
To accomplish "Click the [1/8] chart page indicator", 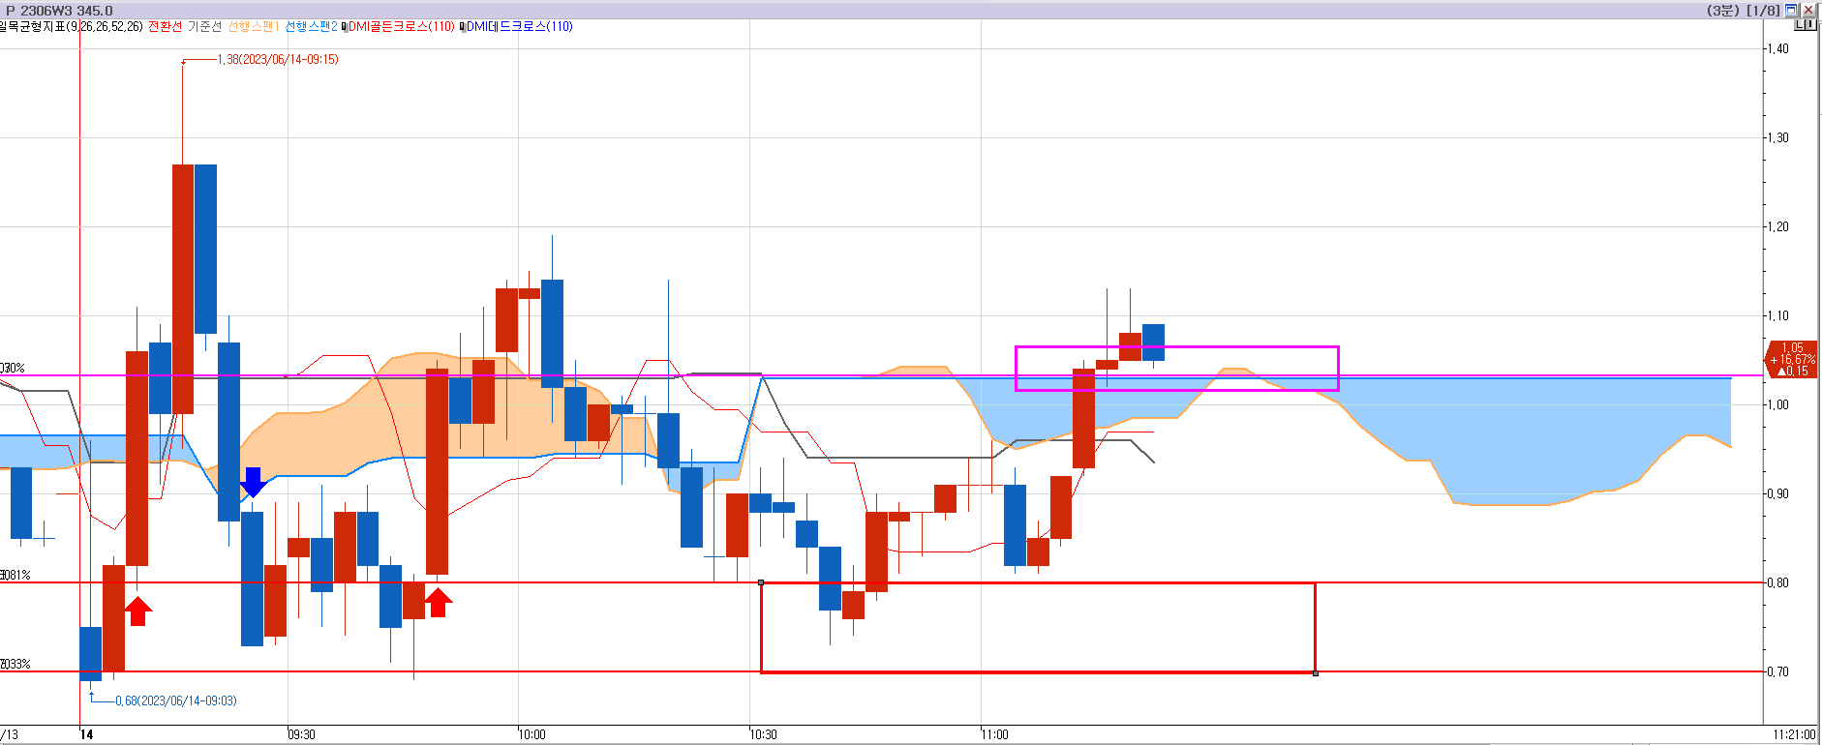I will pos(1763,11).
